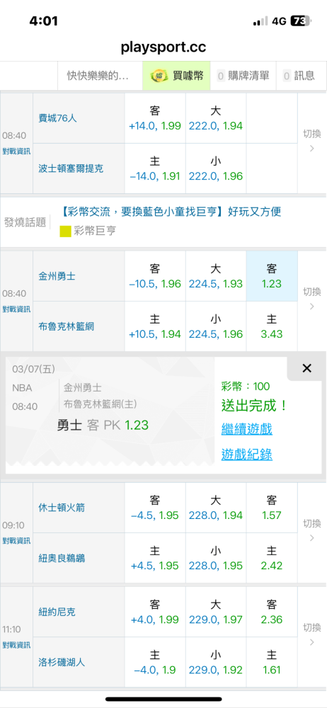The width and height of the screenshot is (327, 708).
Task: Expand 切換 for 76人 vs 塞爾提克 game
Action: tap(311, 140)
